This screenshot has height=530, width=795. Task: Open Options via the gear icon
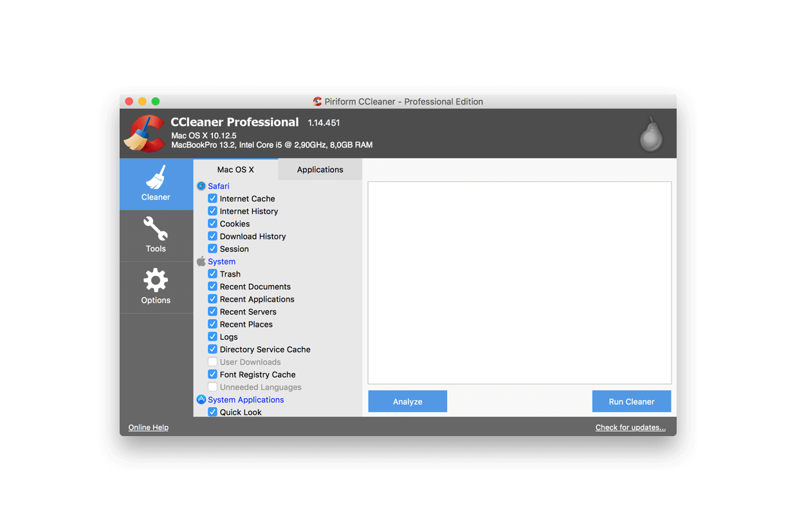coord(156,279)
